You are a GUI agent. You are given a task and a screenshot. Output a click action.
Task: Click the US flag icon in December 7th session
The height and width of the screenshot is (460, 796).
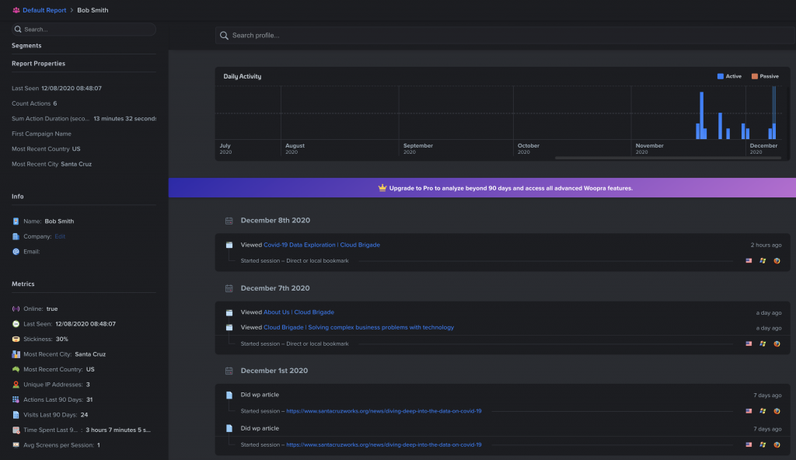pyautogui.click(x=749, y=343)
